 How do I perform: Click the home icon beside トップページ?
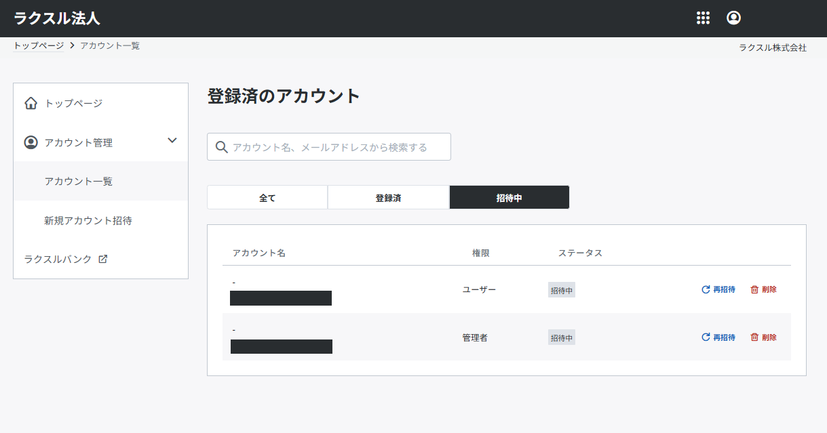pyautogui.click(x=31, y=104)
